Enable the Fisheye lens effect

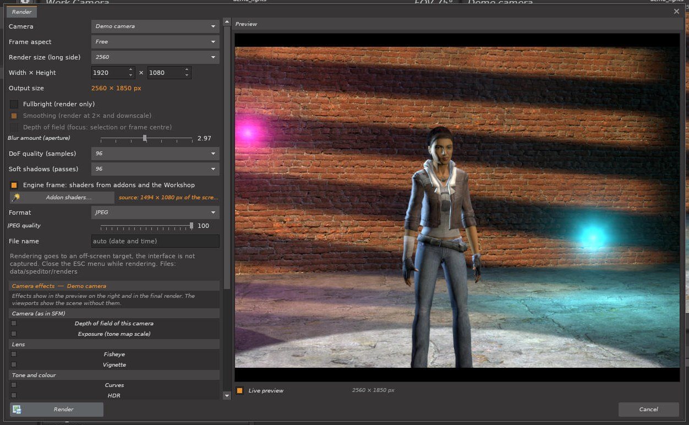pyautogui.click(x=14, y=354)
